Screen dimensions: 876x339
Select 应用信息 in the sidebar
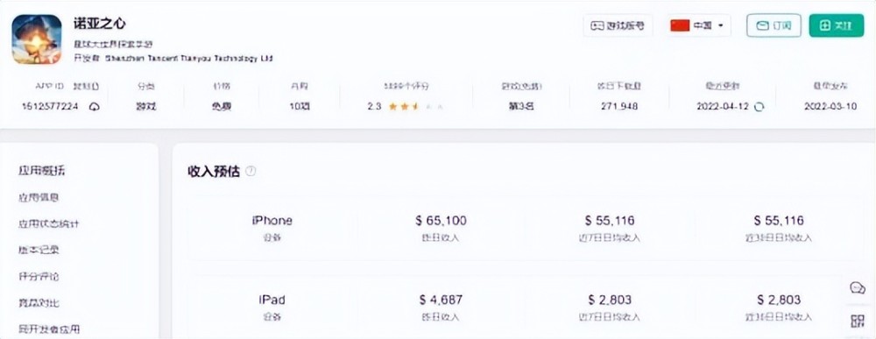(x=39, y=198)
